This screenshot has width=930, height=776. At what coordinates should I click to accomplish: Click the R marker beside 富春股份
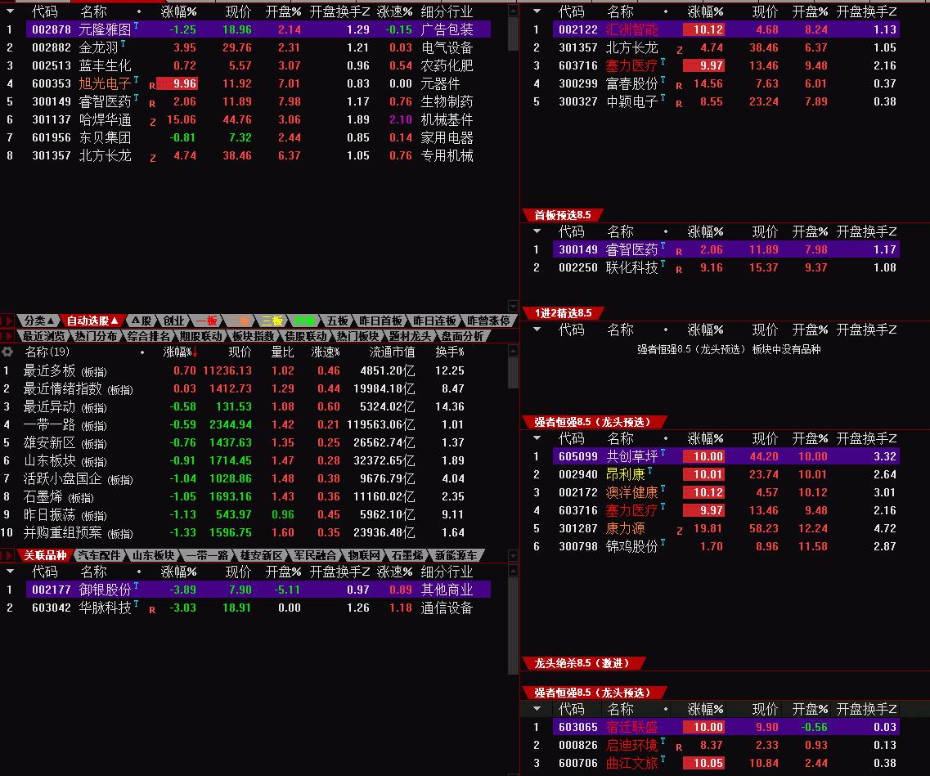pos(679,86)
